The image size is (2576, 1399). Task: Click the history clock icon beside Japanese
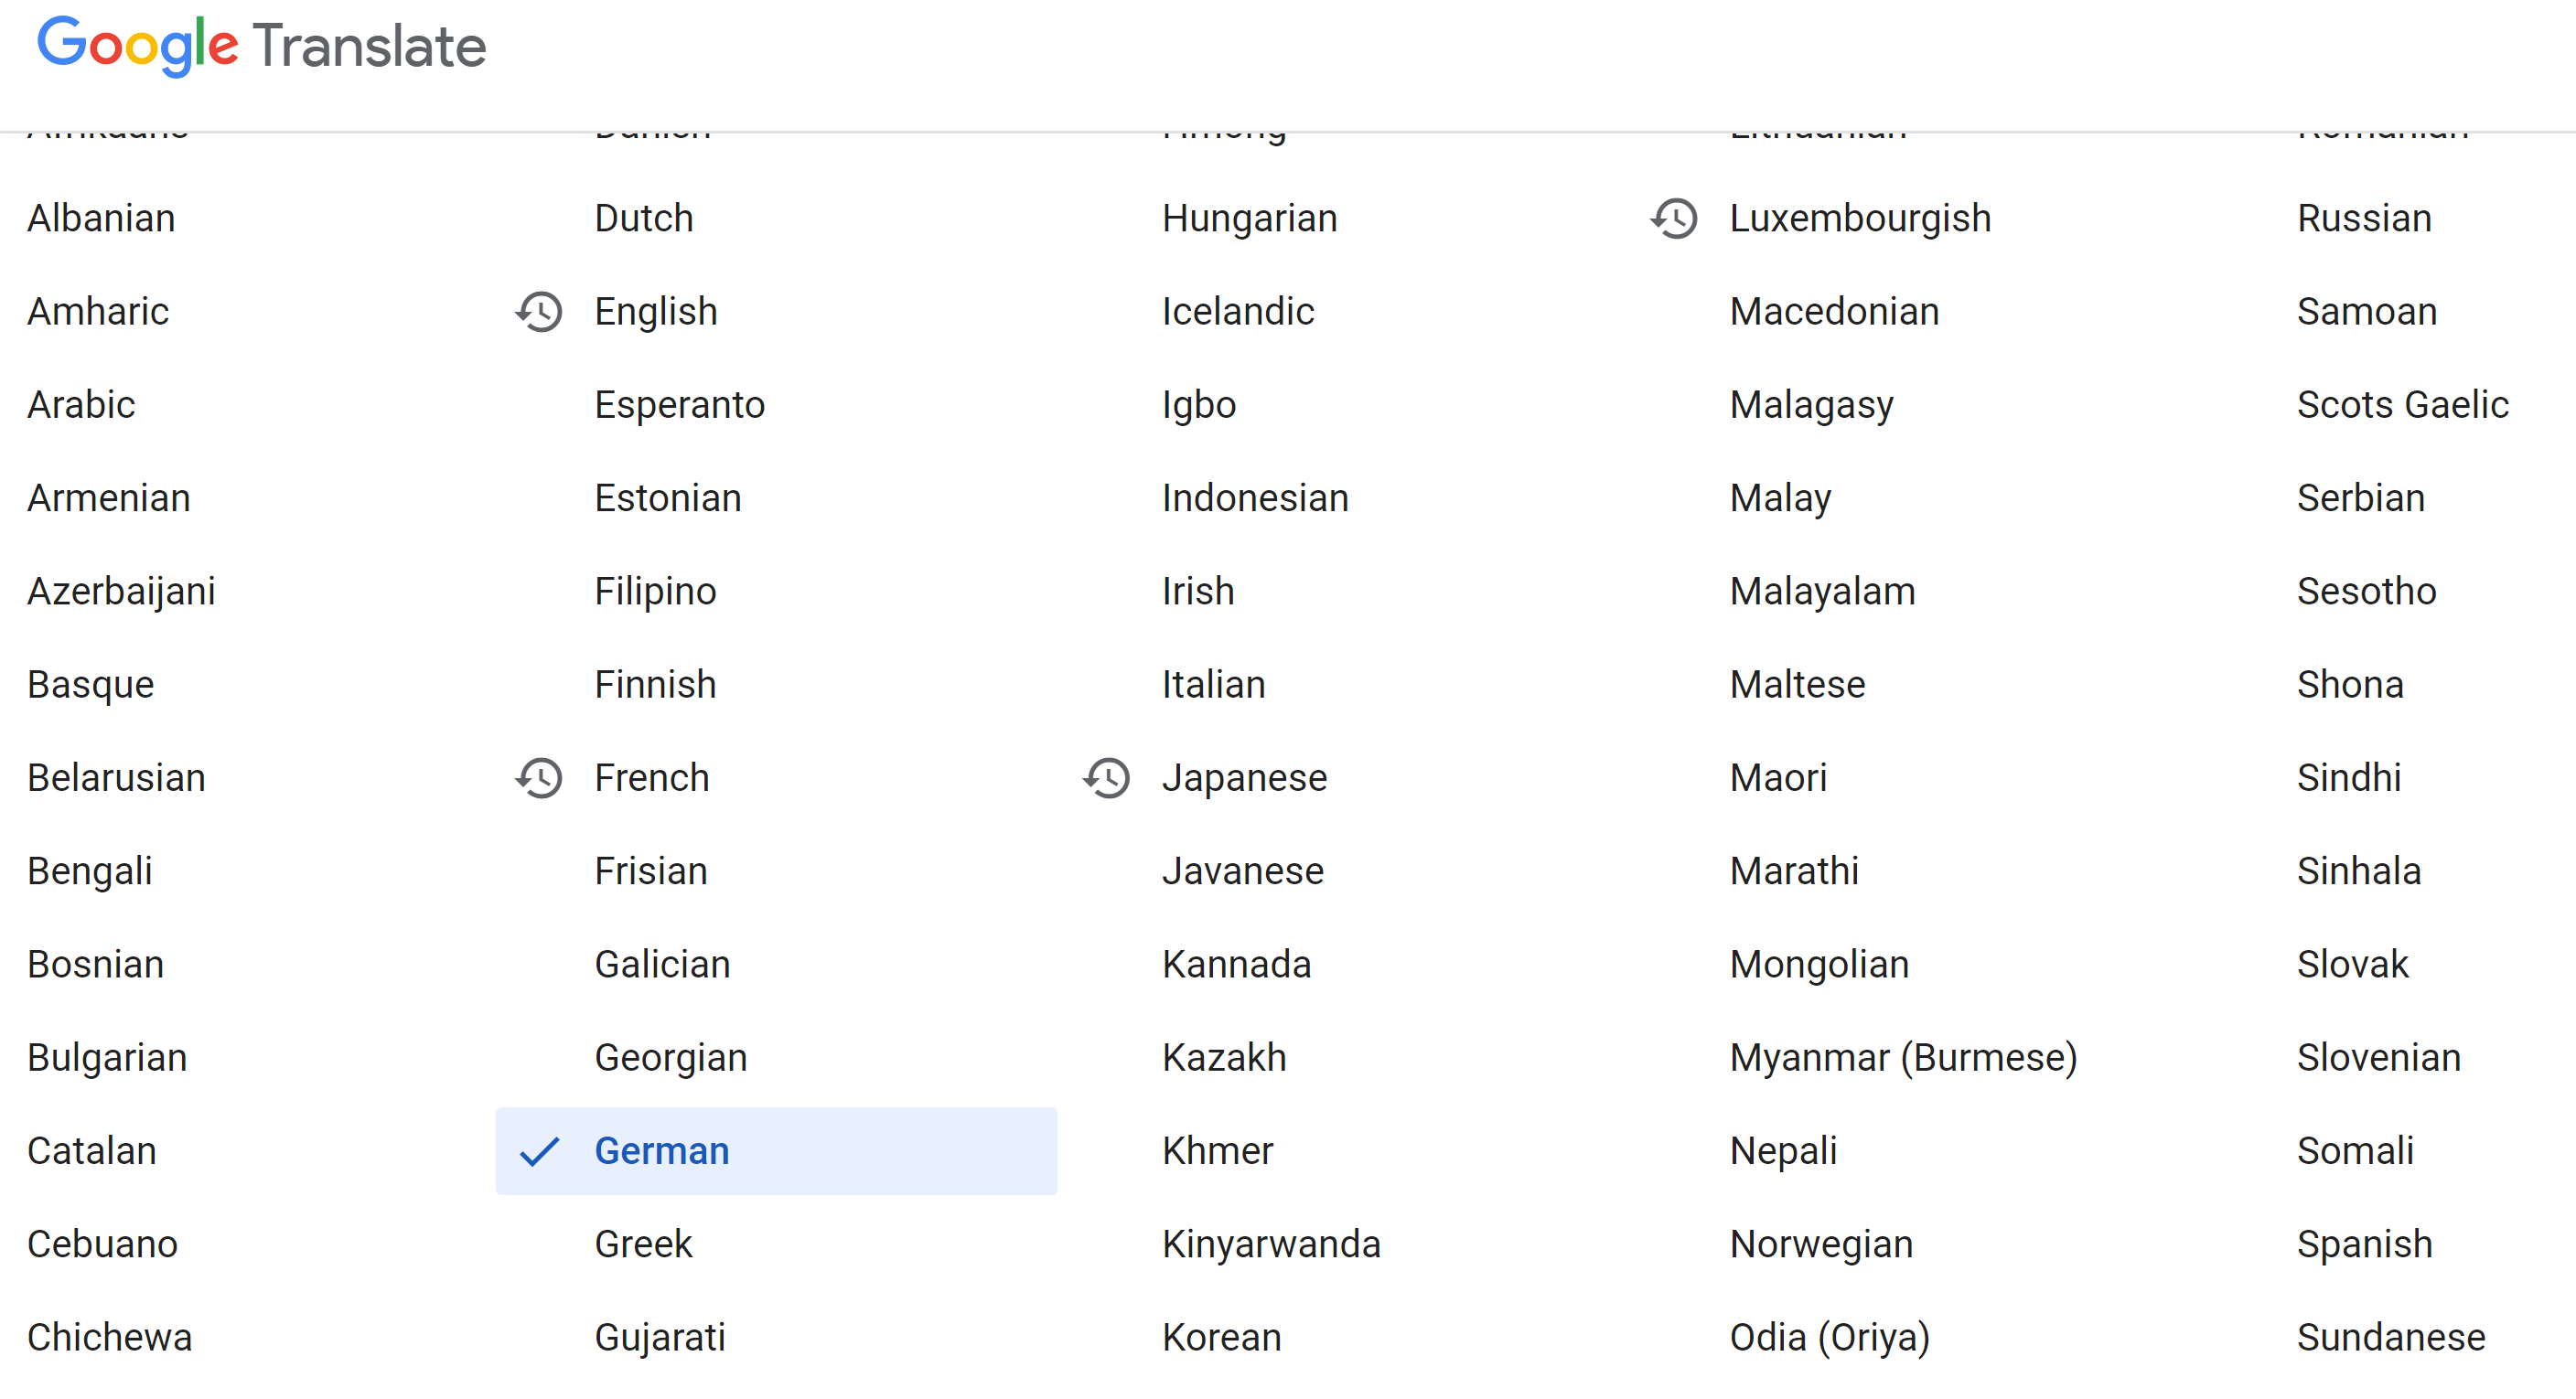1107,778
